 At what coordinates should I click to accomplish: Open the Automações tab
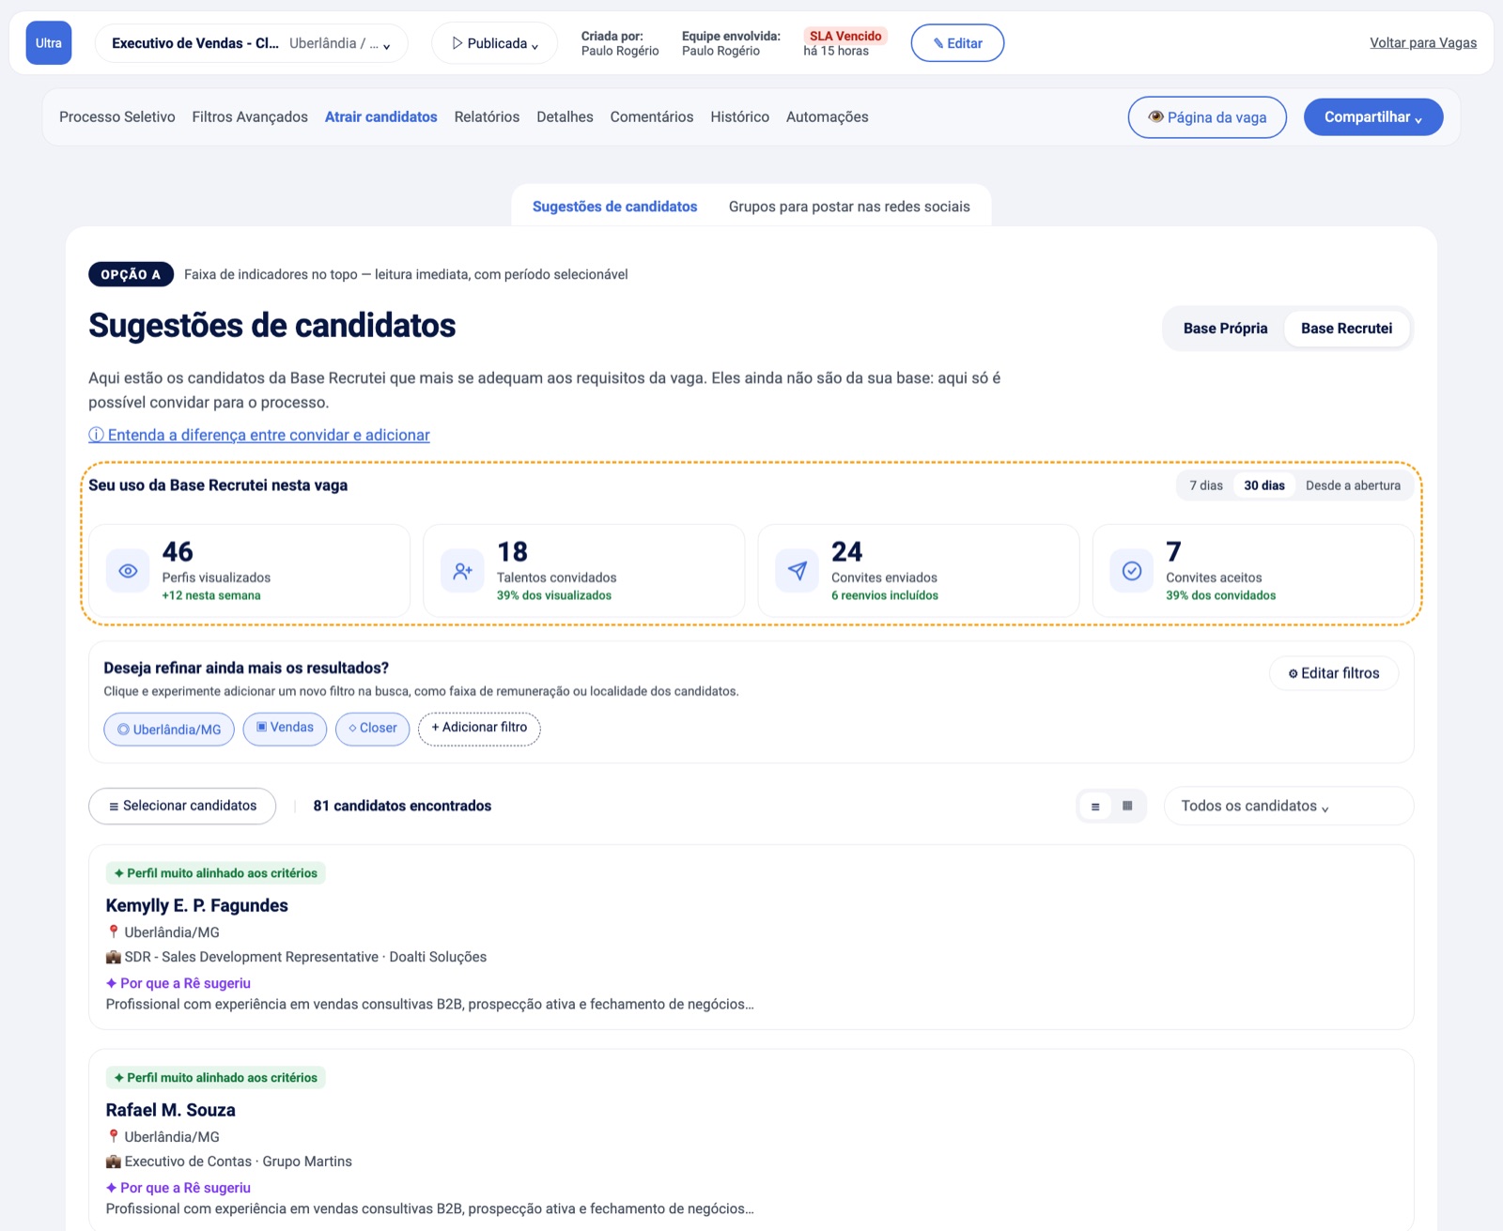[x=828, y=117]
